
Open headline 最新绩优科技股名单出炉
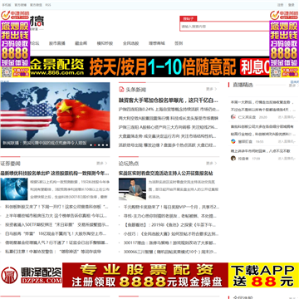click(55, 174)
